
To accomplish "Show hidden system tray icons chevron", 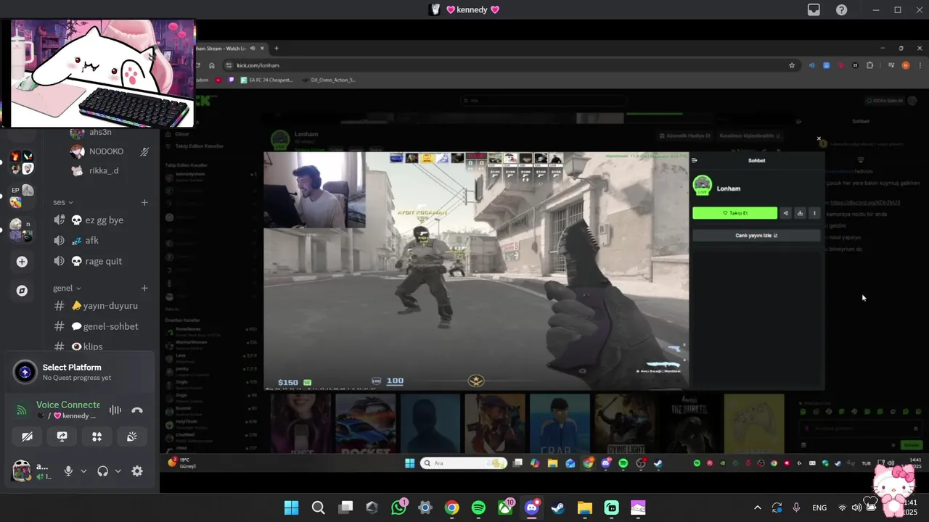I will coord(758,507).
